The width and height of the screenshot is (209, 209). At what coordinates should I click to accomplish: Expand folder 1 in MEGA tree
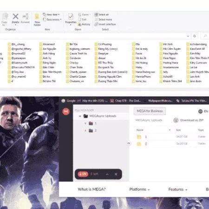pos(85,124)
